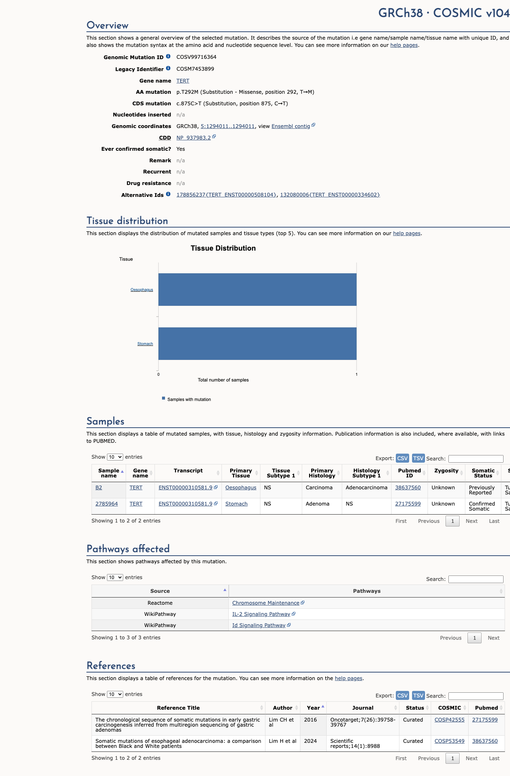510x776 pixels.
Task: Open TERT gene link in Overview
Action: click(183, 81)
